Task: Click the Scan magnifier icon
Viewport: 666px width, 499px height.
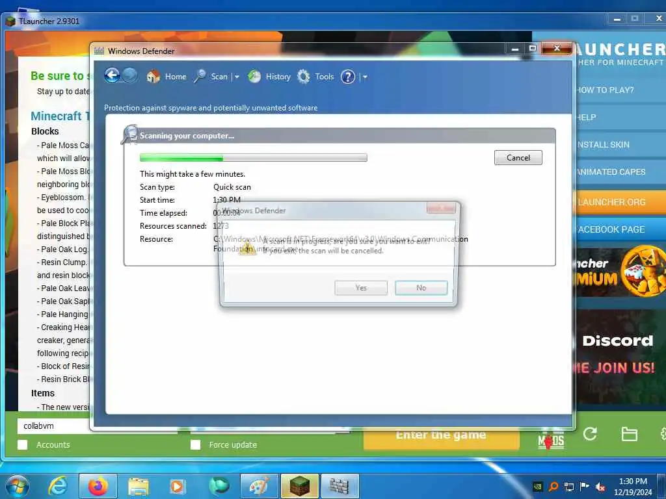Action: (x=200, y=77)
